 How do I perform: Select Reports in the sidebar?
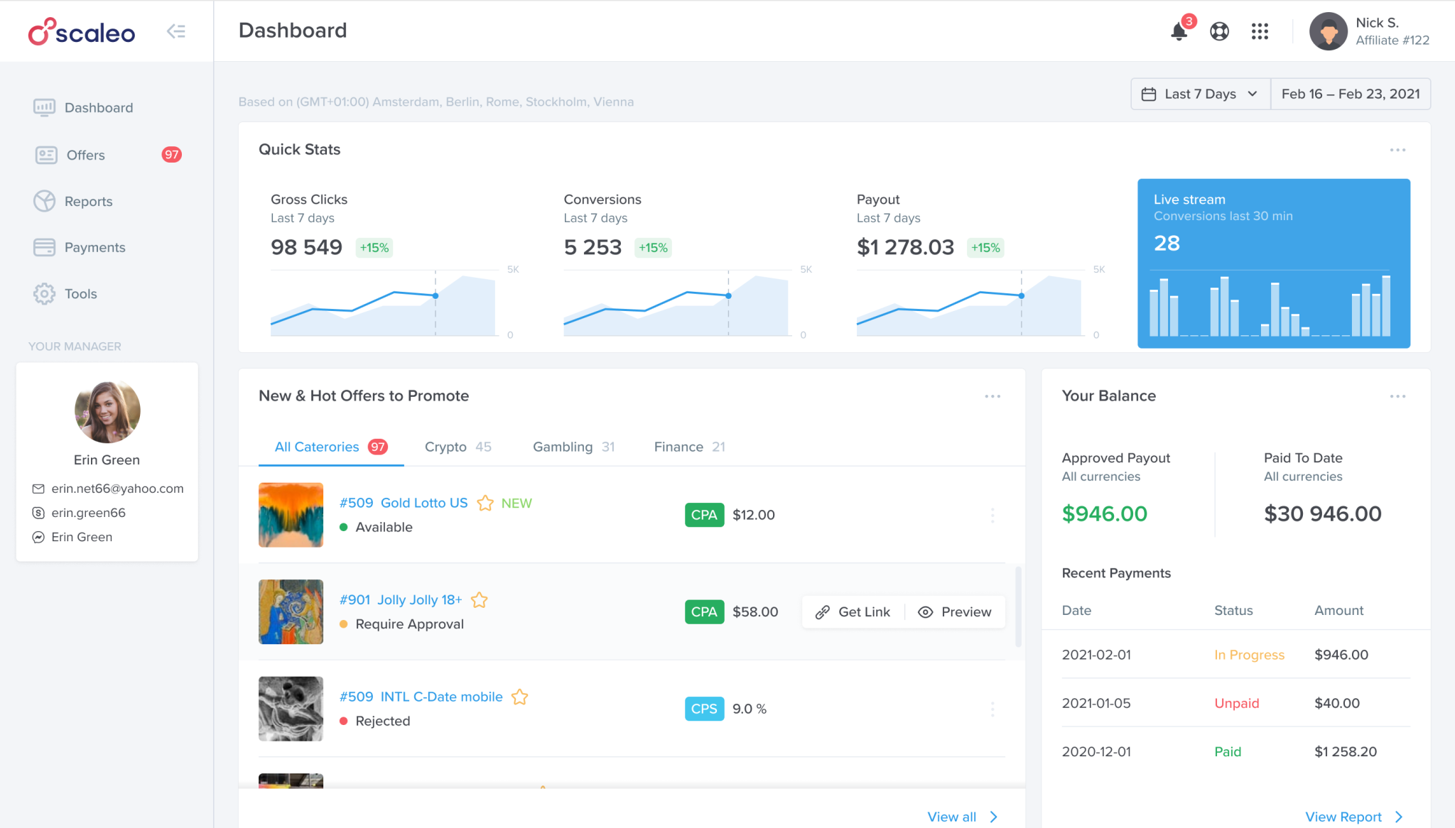click(x=88, y=201)
